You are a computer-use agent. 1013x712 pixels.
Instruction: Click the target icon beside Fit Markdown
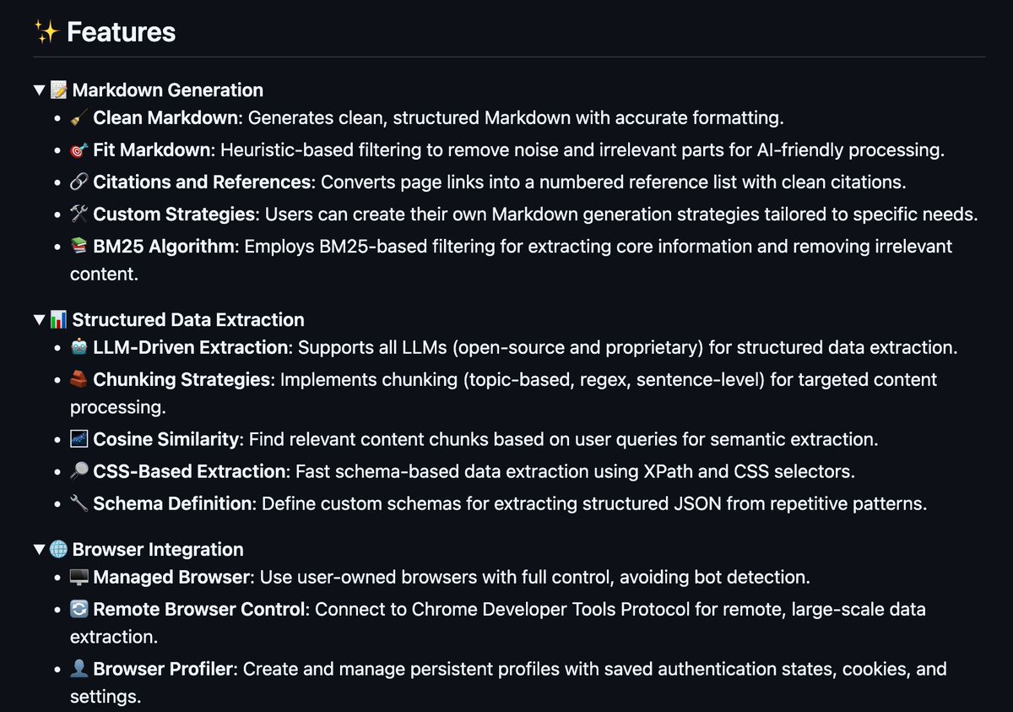pyautogui.click(x=79, y=150)
